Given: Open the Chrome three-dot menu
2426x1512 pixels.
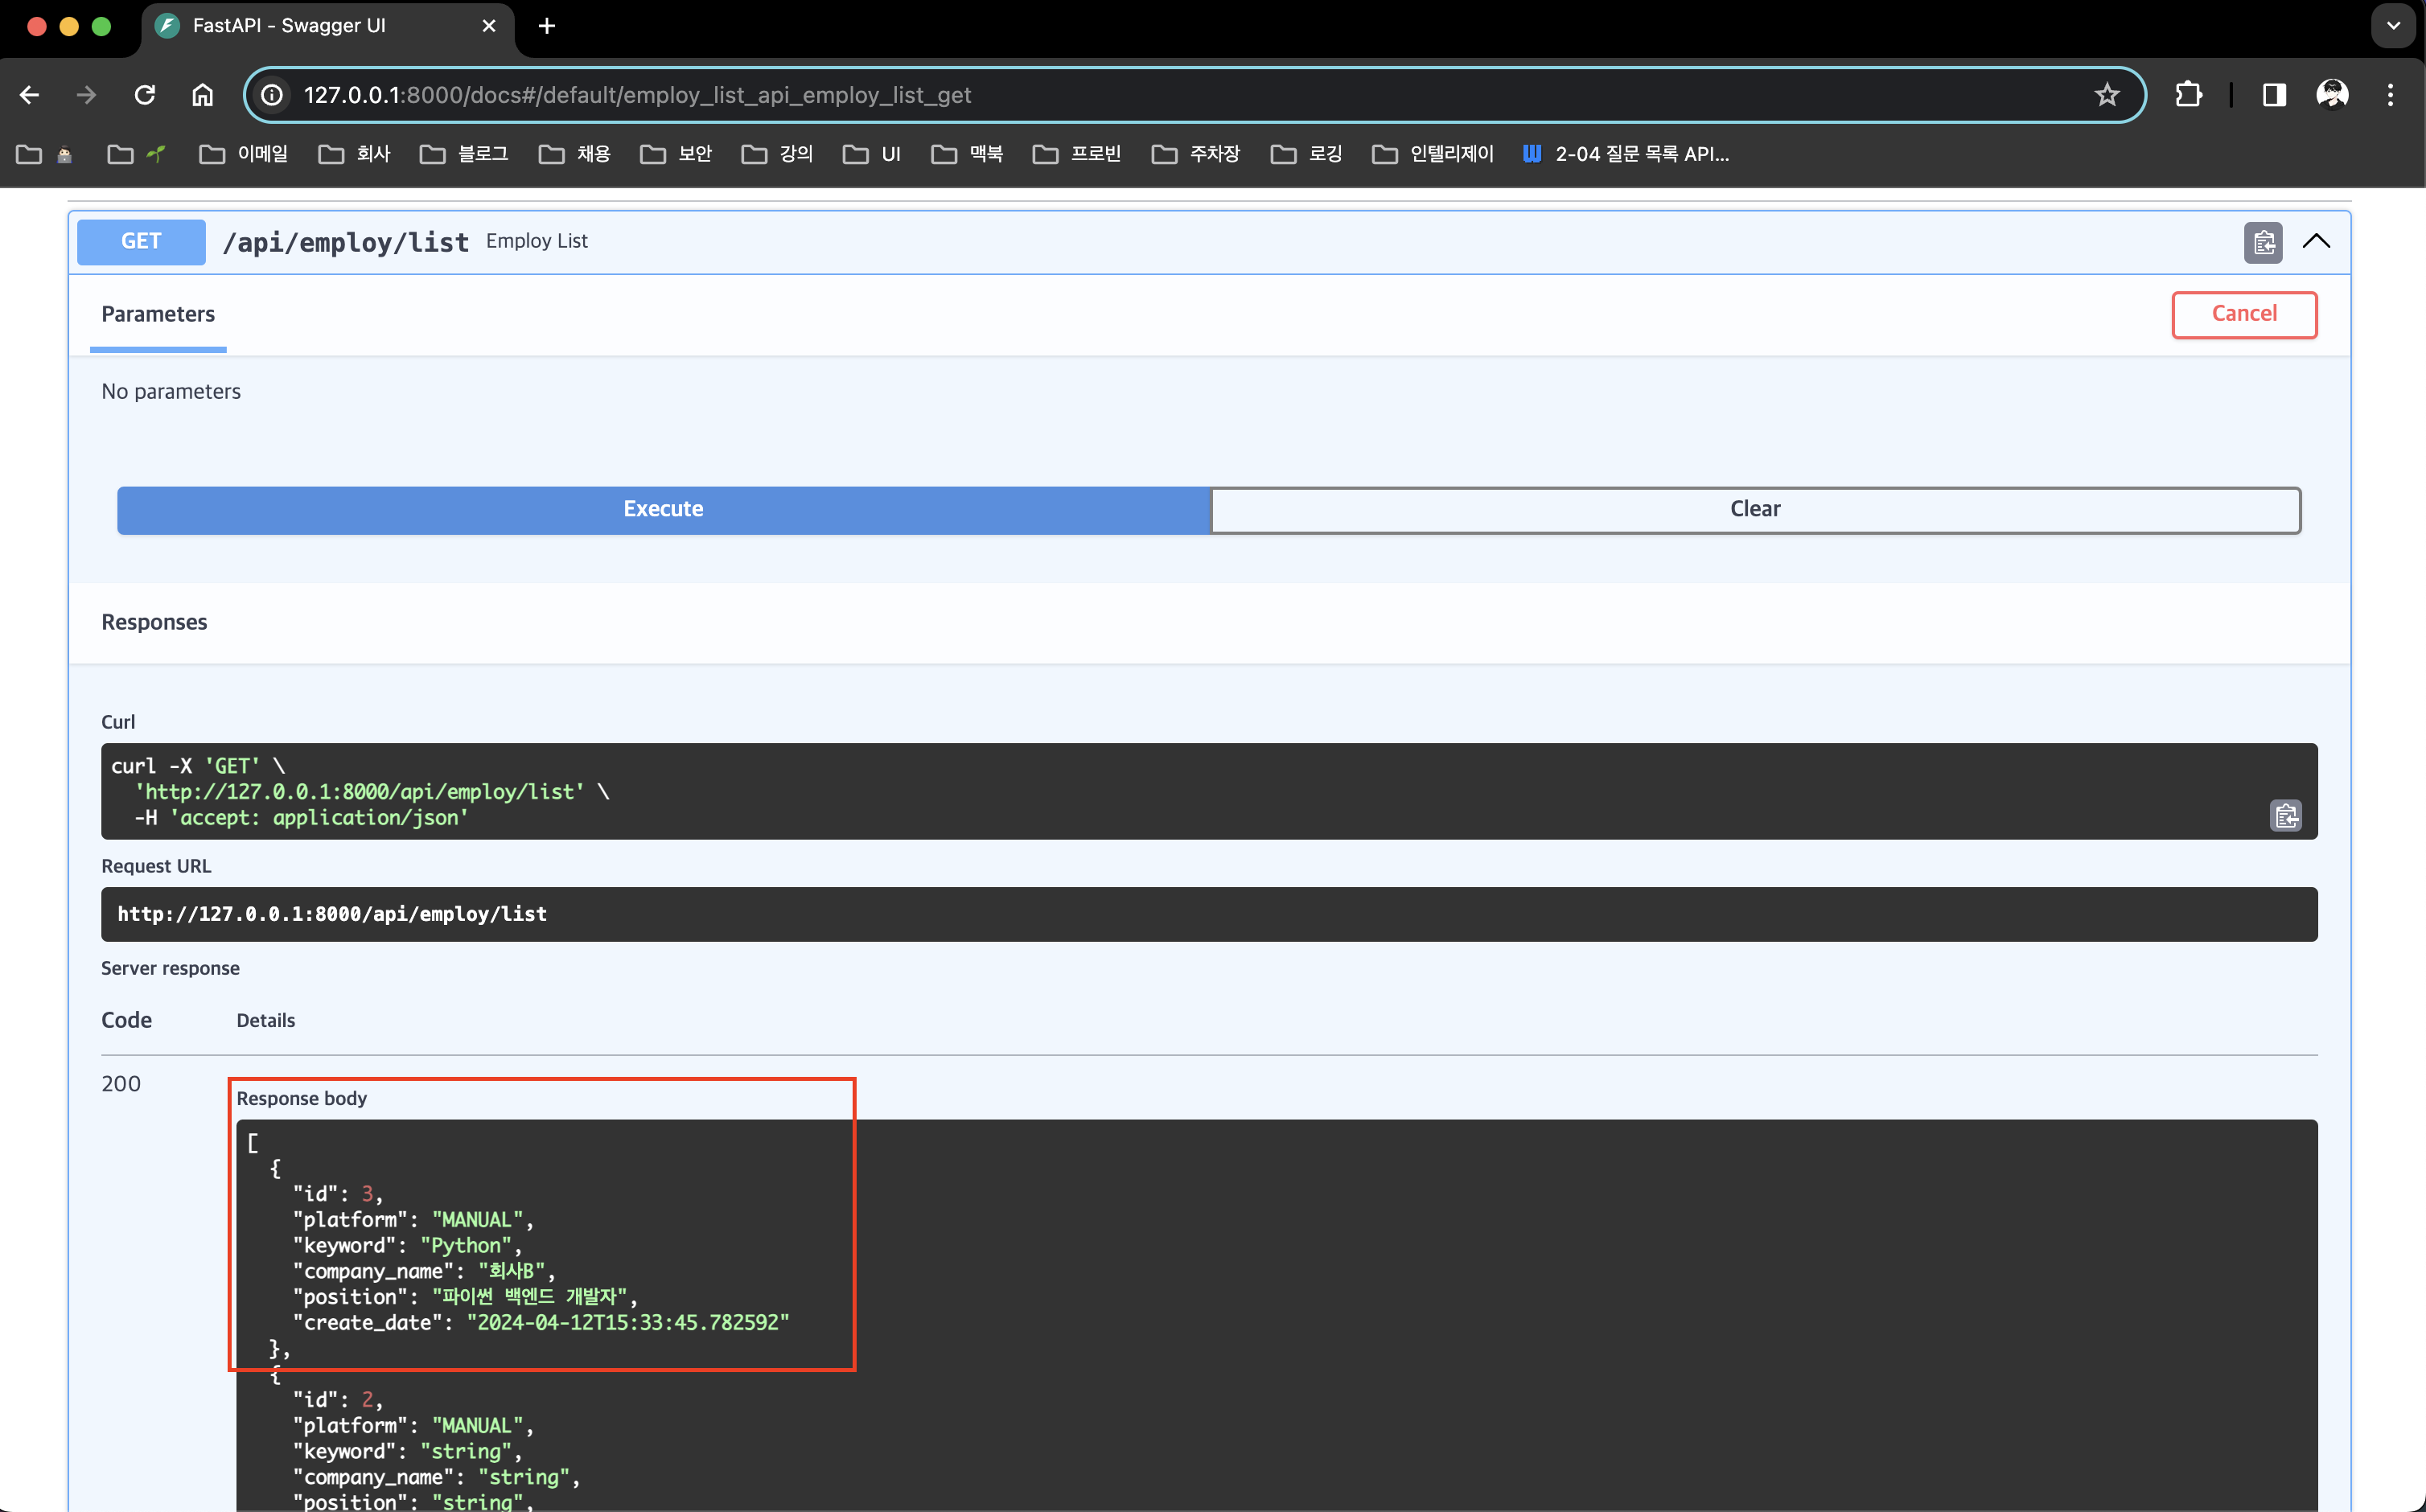Looking at the screenshot, I should tap(2390, 95).
